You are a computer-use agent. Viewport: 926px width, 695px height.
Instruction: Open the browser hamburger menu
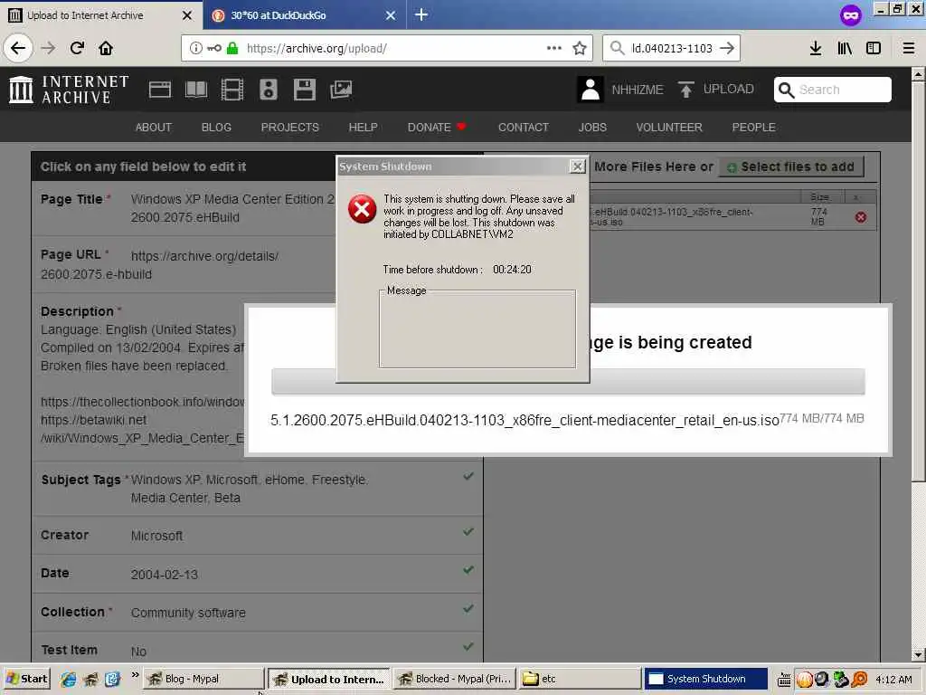point(908,48)
